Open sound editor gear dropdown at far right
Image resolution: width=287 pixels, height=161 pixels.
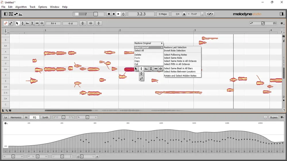(282, 117)
